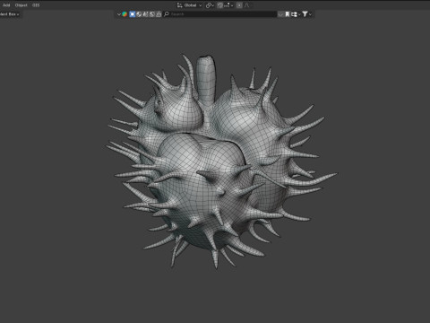Screen dimensions: 430x323
Task: Open the Select Box mode dropdown
Action: pyautogui.click(x=10, y=14)
